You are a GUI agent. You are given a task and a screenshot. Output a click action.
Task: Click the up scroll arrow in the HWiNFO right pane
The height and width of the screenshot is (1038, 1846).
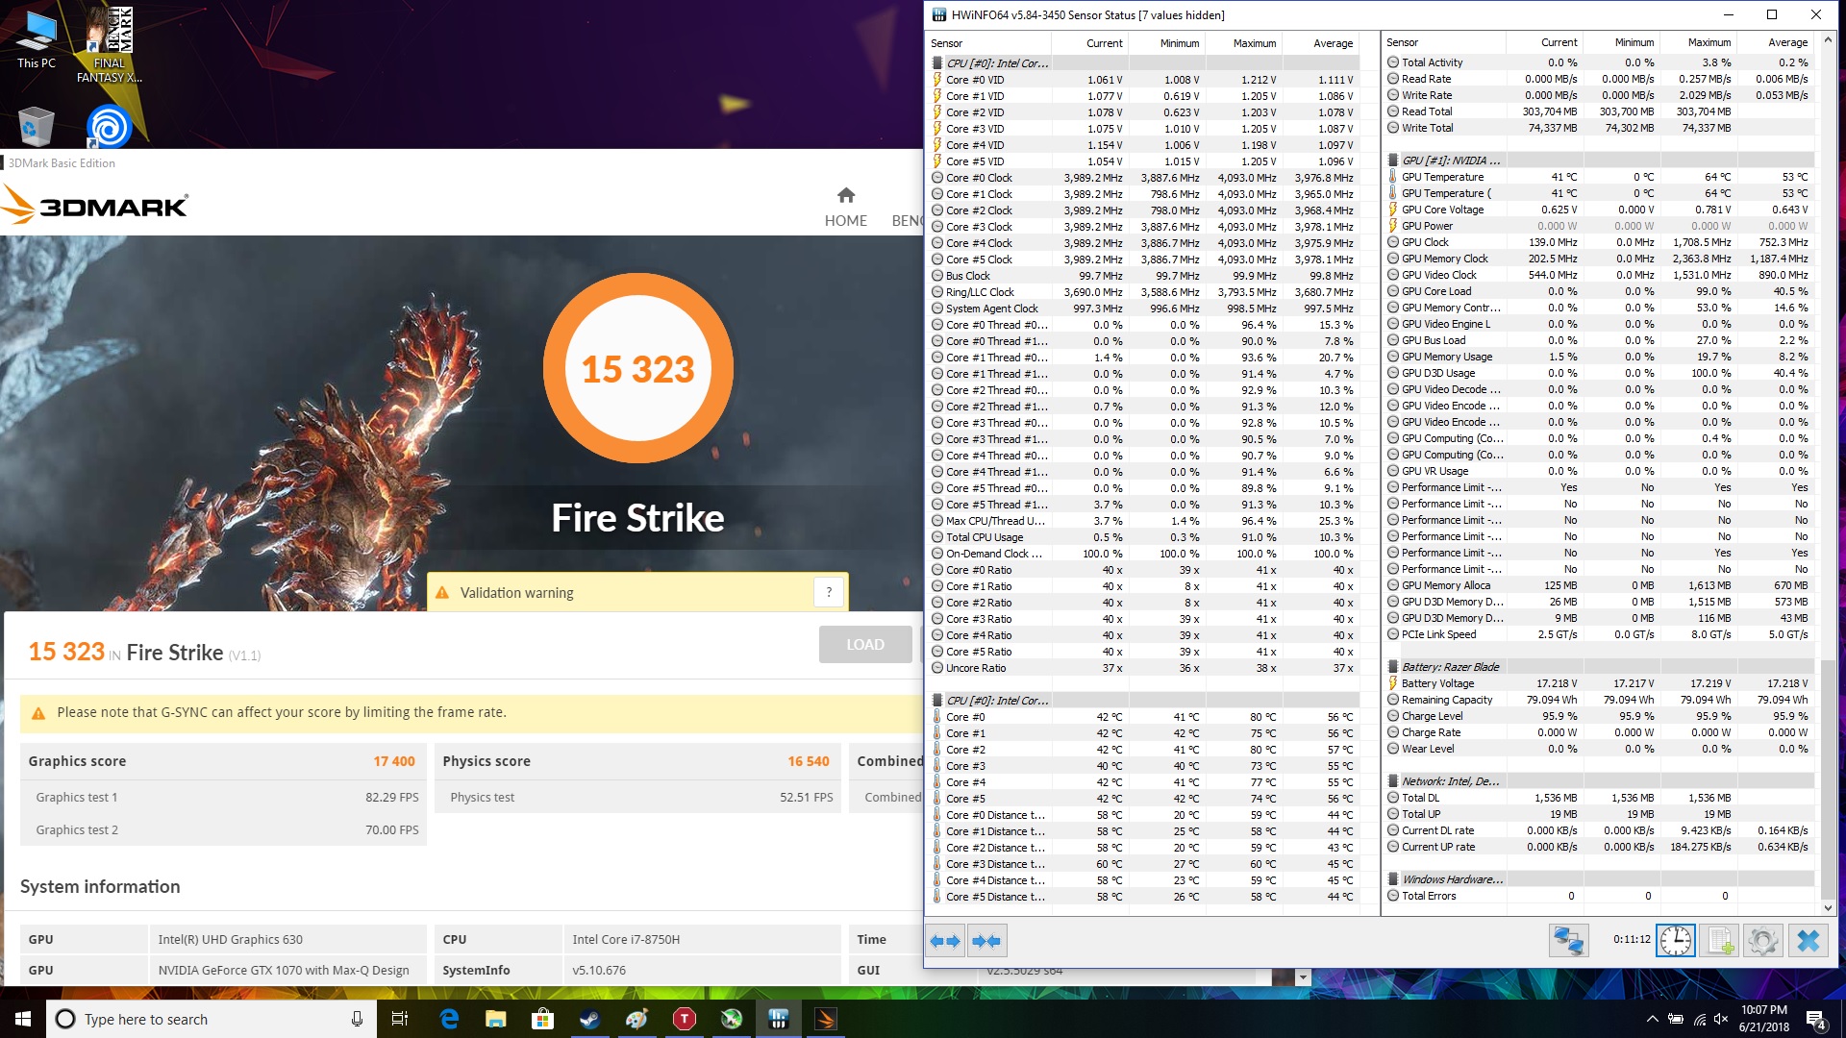tap(1828, 41)
